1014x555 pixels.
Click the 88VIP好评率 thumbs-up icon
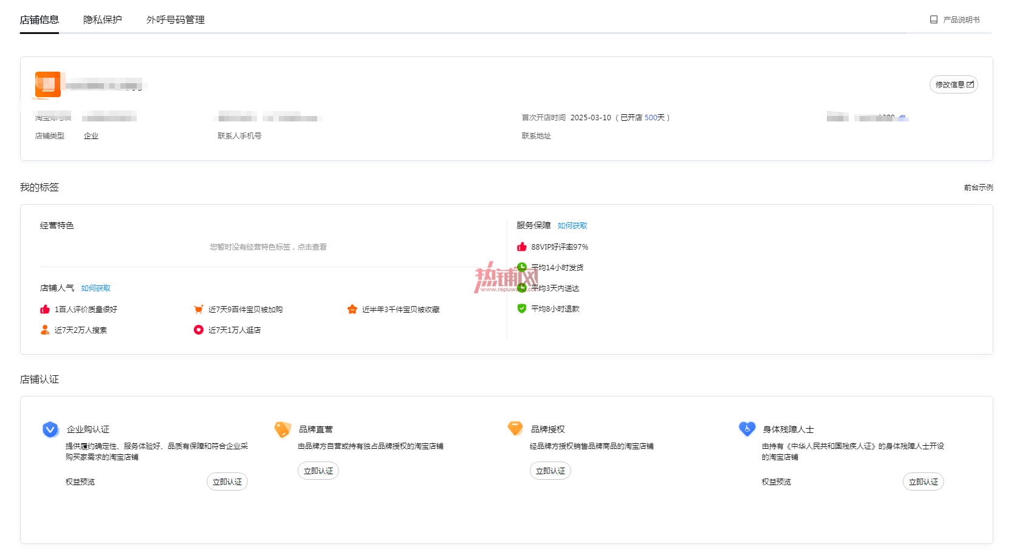tap(522, 247)
